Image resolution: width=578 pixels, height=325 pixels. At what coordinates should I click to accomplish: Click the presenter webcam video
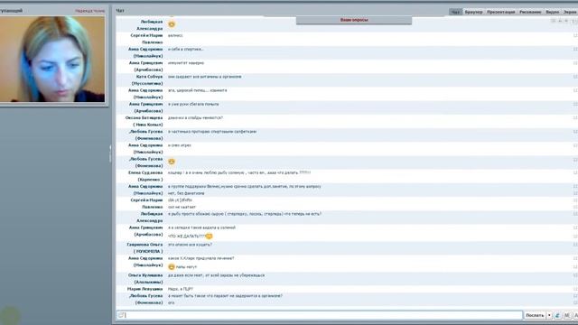point(52,59)
